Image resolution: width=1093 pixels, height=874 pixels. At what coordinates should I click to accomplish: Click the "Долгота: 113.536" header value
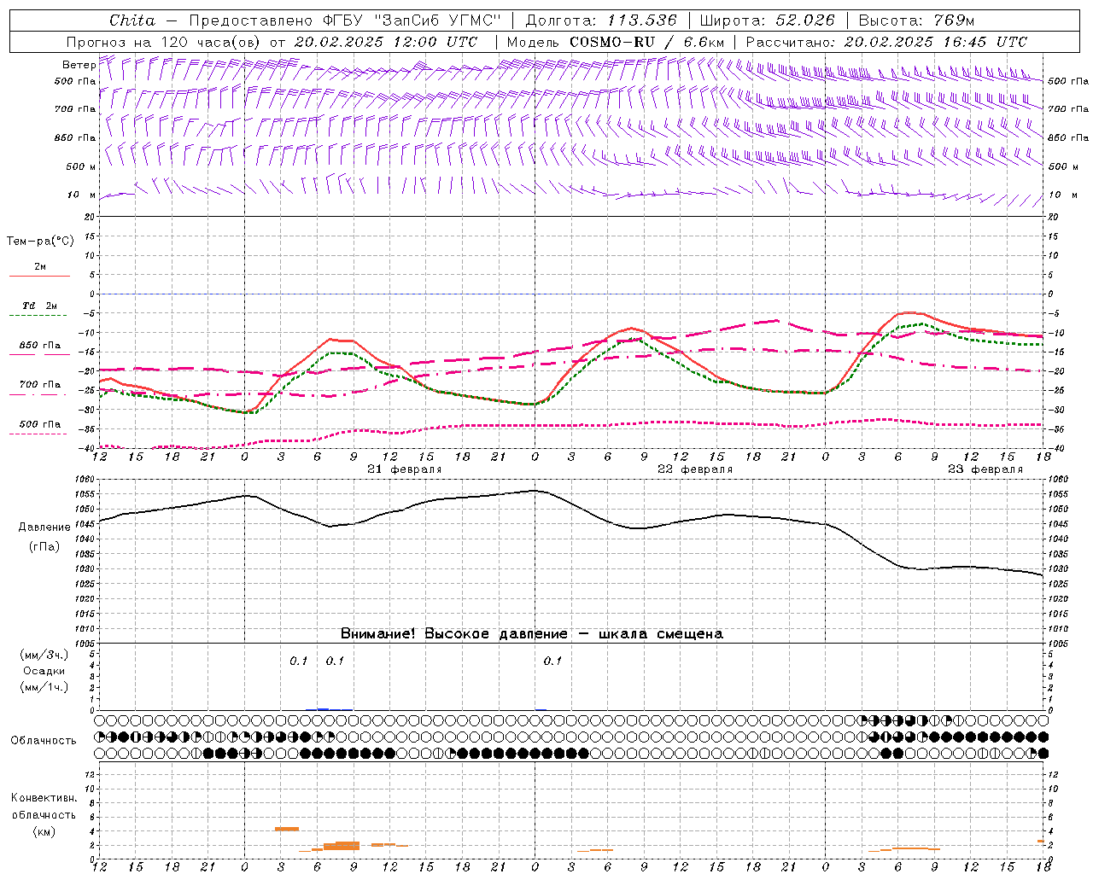point(601,20)
